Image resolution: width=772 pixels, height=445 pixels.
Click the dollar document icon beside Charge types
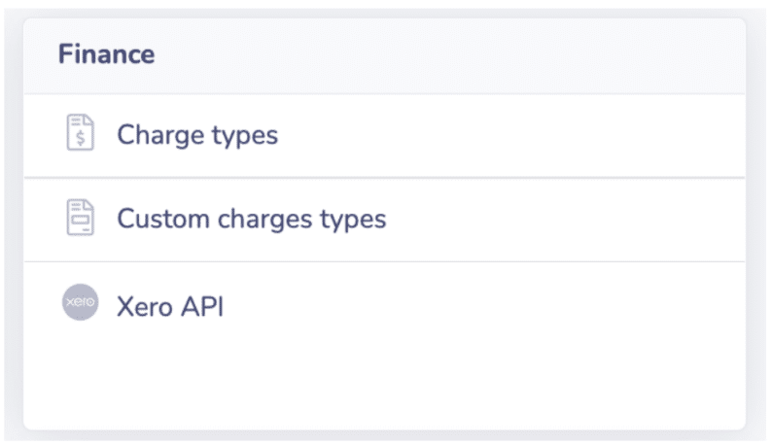[x=81, y=132]
